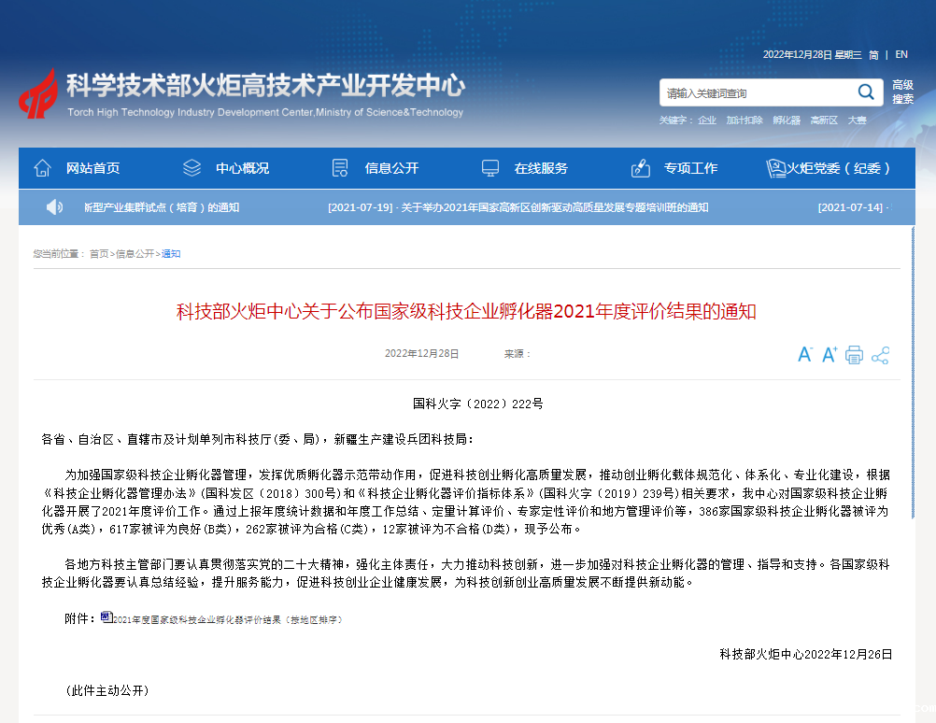Click the attachment file icon
The width and height of the screenshot is (936, 723).
106,617
